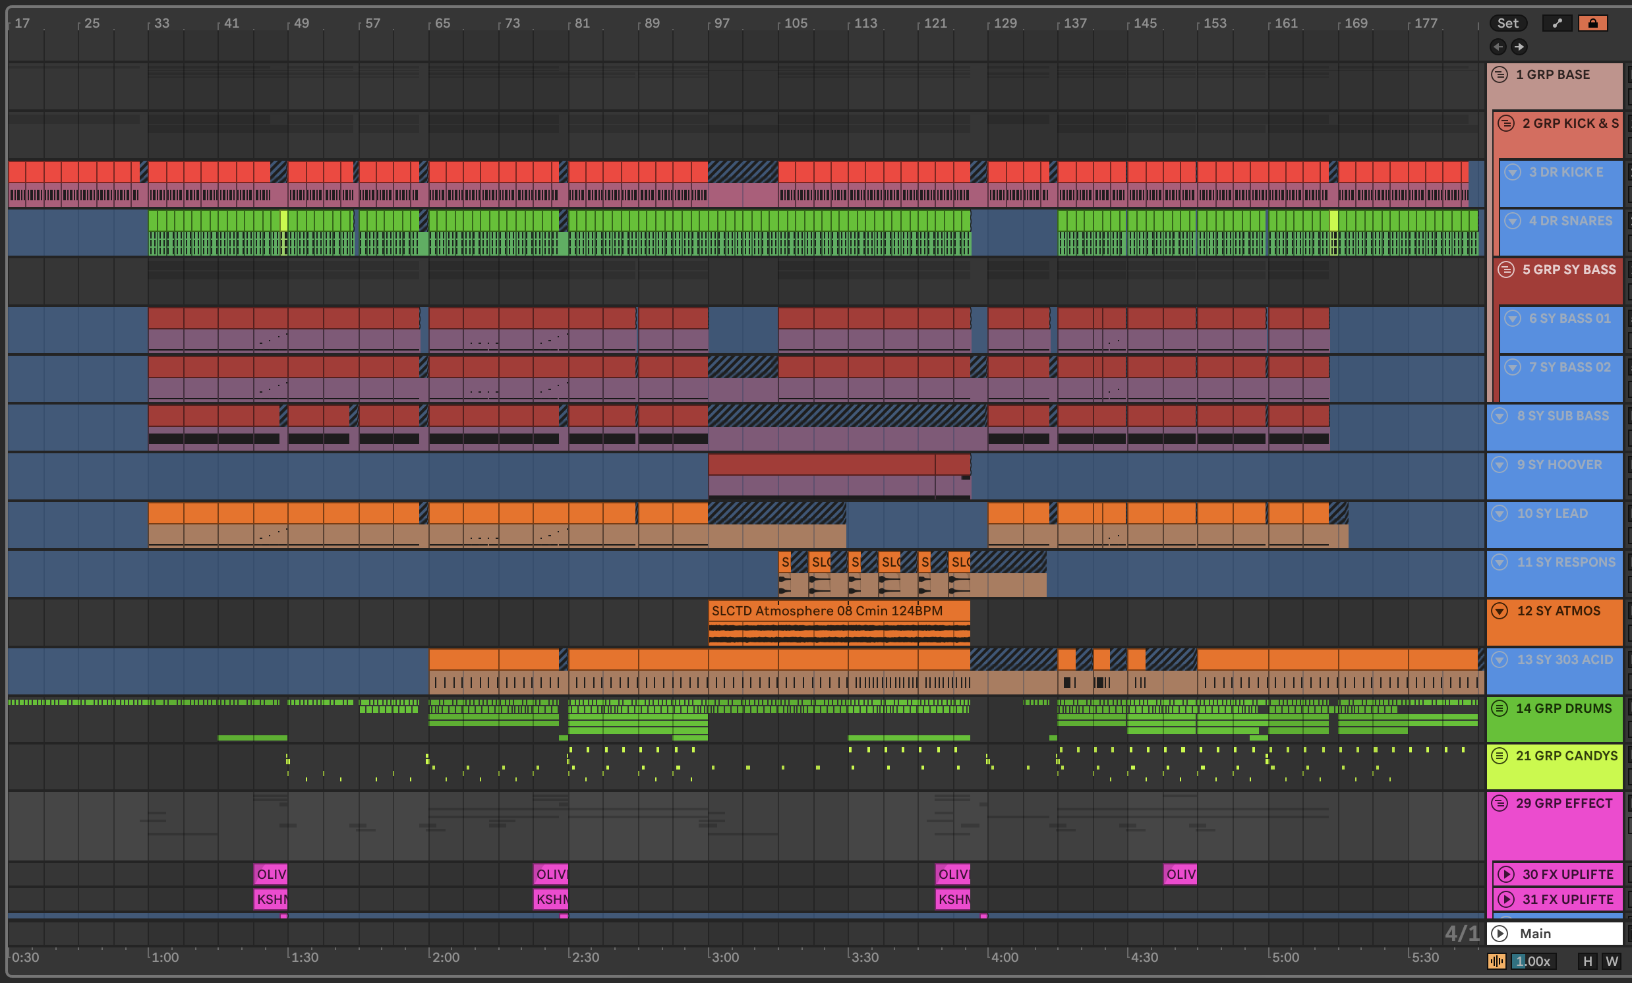Collapse the 5 GRP SY BASS group

(x=1506, y=269)
